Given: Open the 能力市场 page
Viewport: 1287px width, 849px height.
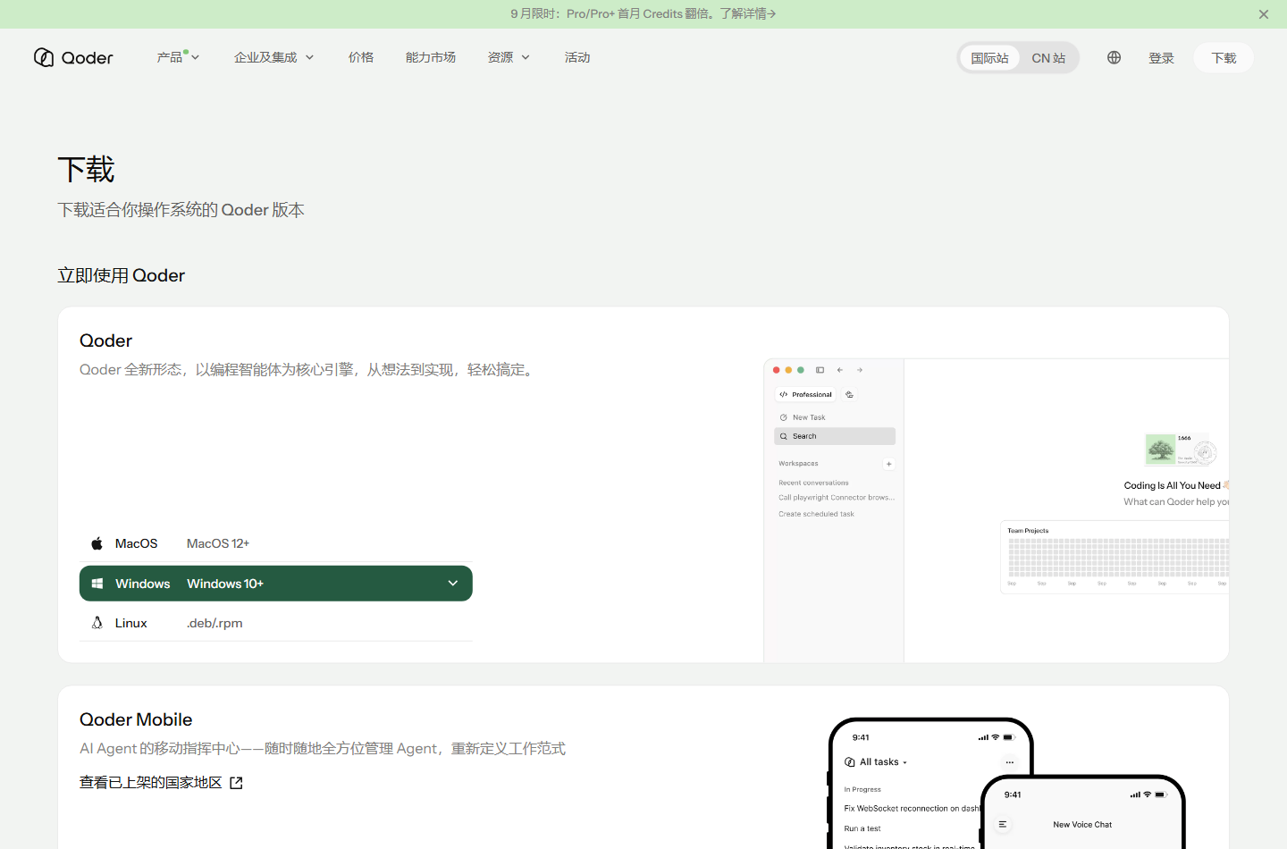Looking at the screenshot, I should [431, 57].
